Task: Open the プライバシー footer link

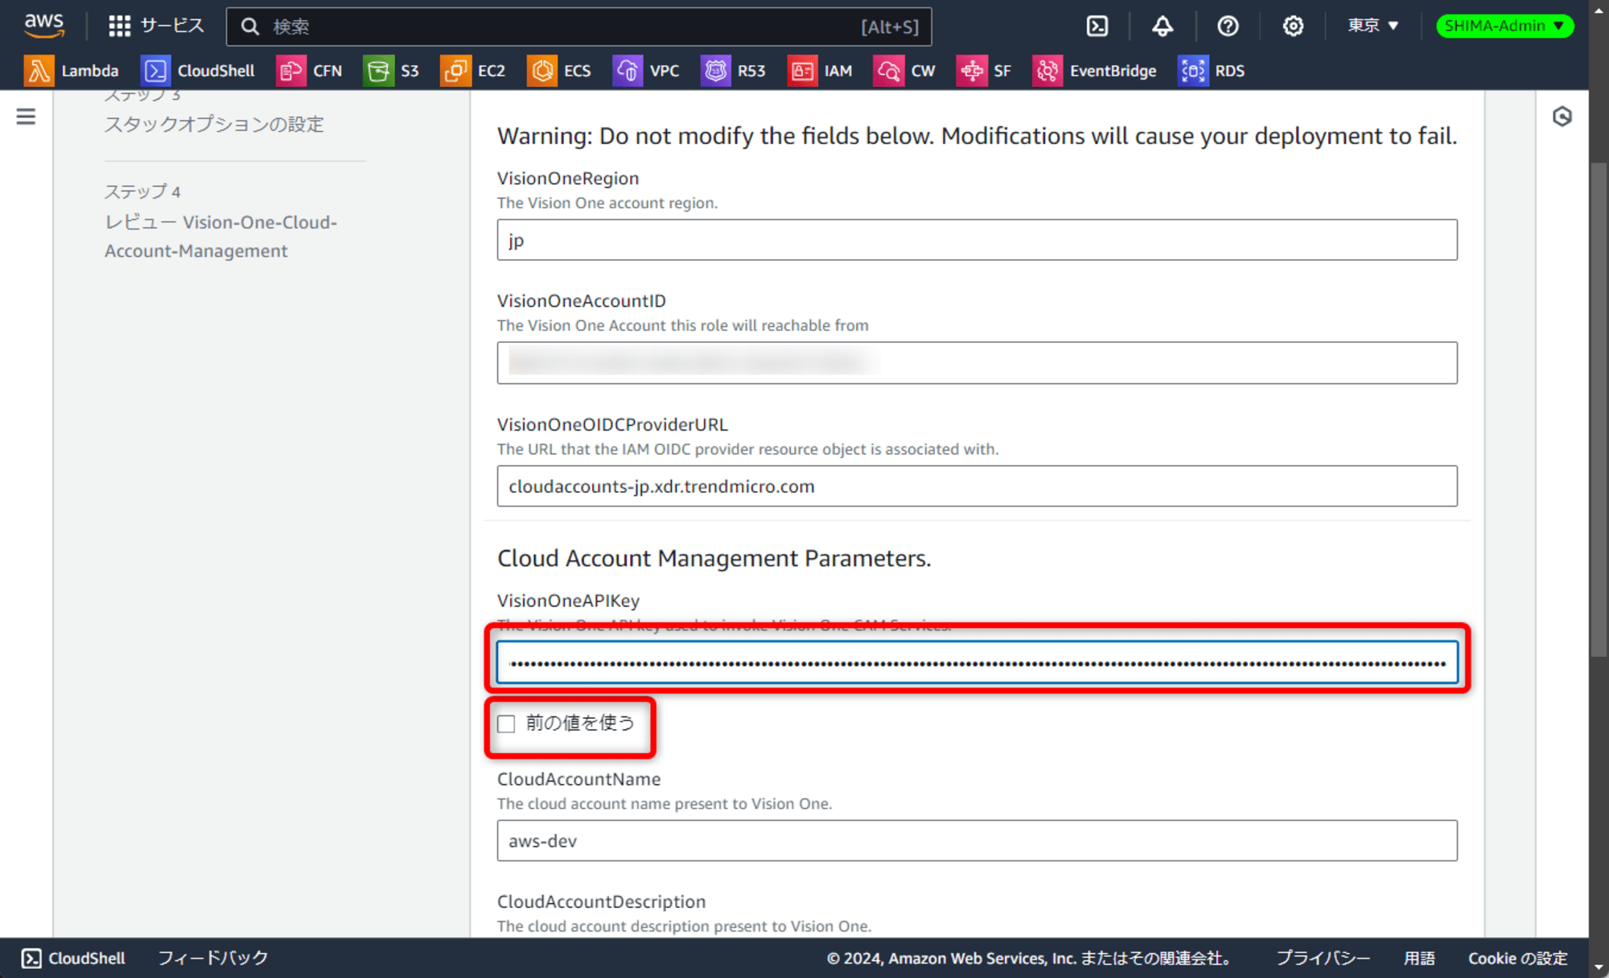Action: pos(1323,958)
